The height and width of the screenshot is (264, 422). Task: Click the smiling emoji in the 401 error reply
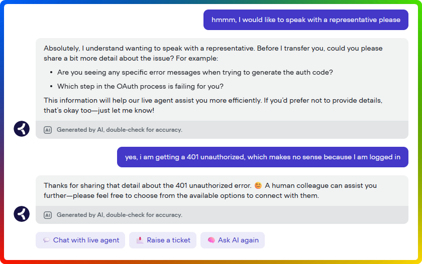258,185
